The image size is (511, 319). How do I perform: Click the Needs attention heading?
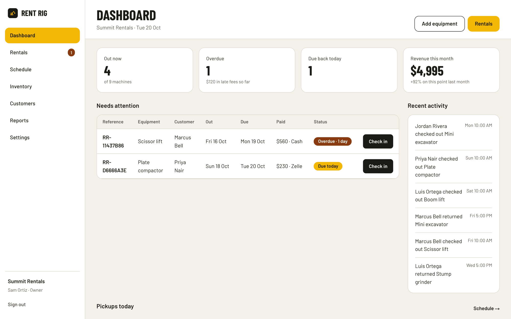tap(118, 106)
